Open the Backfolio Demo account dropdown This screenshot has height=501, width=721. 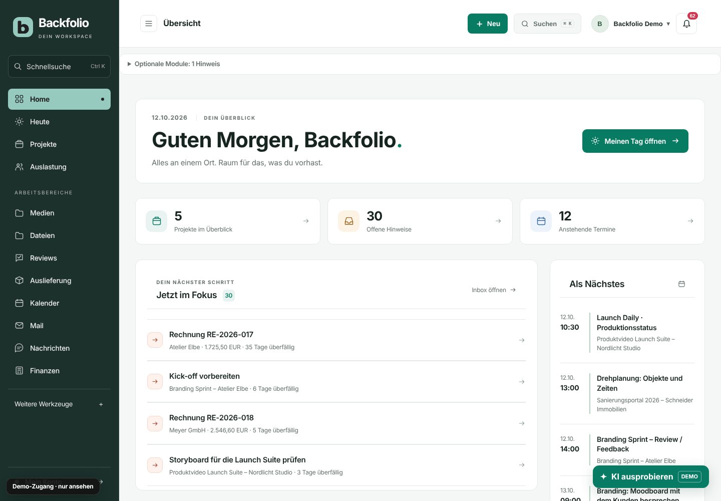click(631, 24)
